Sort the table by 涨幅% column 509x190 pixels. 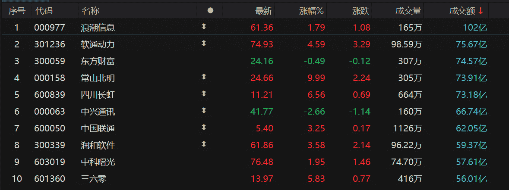tap(311, 11)
